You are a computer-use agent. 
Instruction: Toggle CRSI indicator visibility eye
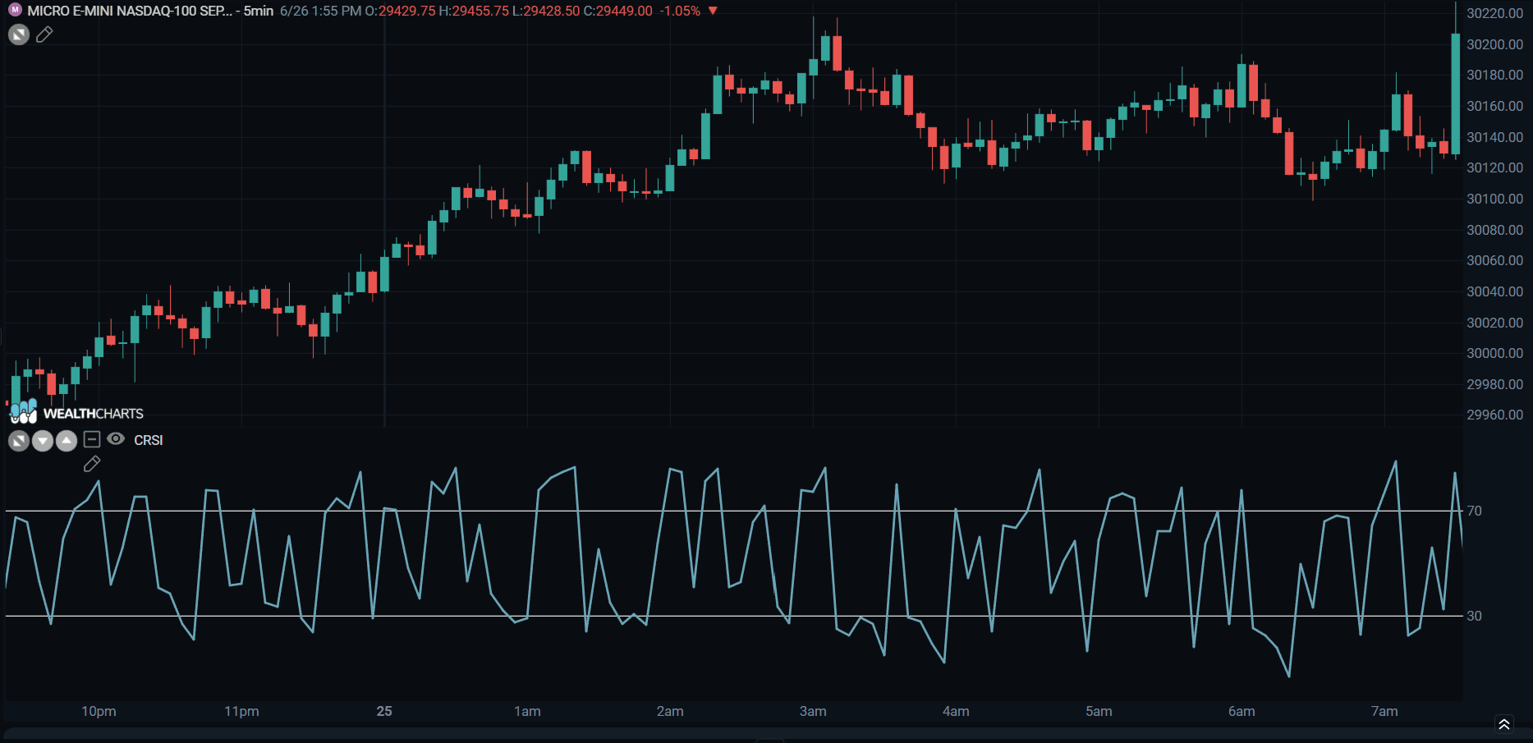tap(116, 439)
